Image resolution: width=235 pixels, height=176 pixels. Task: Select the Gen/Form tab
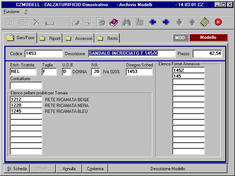(20, 38)
